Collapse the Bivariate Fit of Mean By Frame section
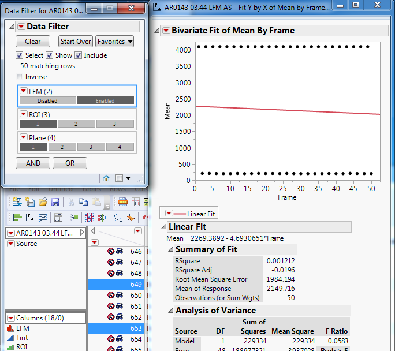The image size is (395, 351). (x=156, y=31)
